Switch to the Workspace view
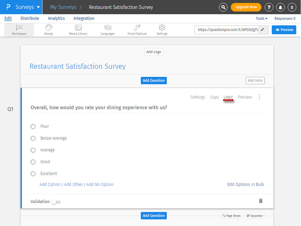The height and width of the screenshot is (226, 301). coord(19,30)
